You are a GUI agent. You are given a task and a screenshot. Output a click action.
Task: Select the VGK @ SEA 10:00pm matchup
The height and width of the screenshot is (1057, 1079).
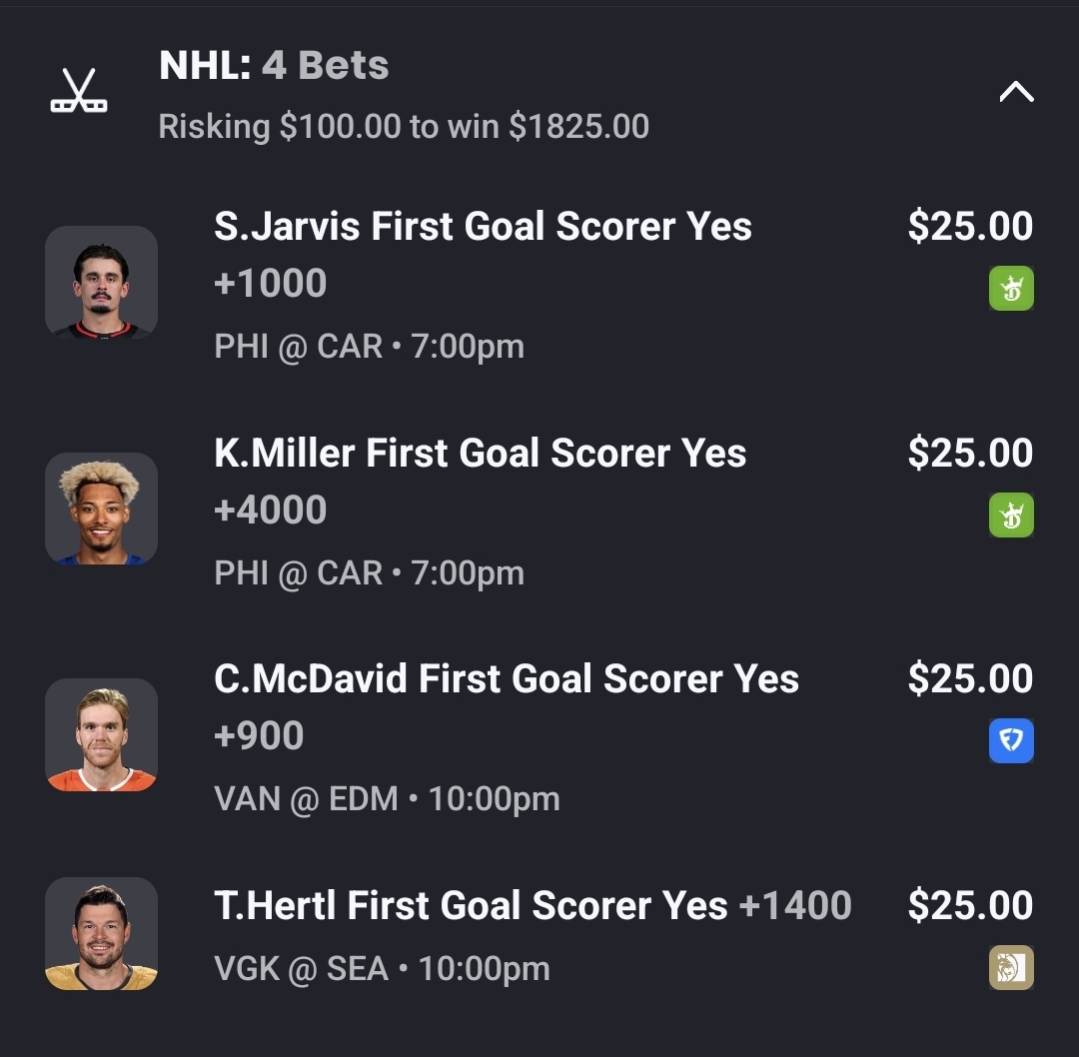tap(382, 968)
